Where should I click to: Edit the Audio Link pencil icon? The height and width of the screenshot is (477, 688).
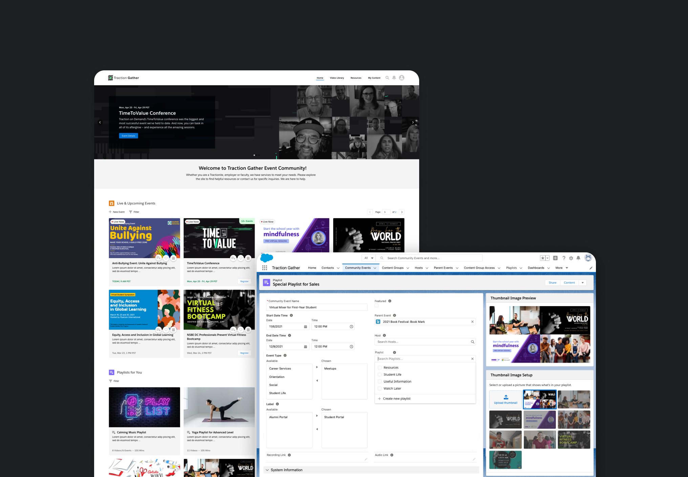(474, 459)
